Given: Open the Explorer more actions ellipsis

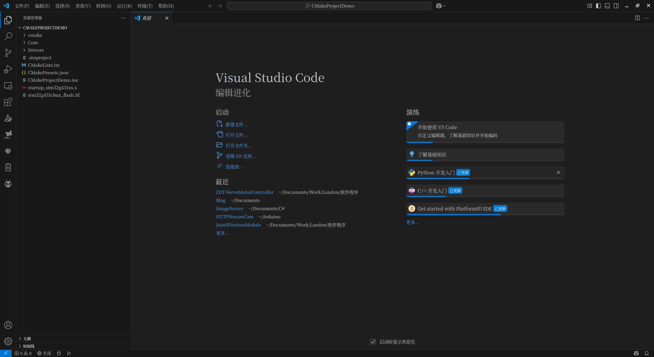Looking at the screenshot, I should coord(123,18).
